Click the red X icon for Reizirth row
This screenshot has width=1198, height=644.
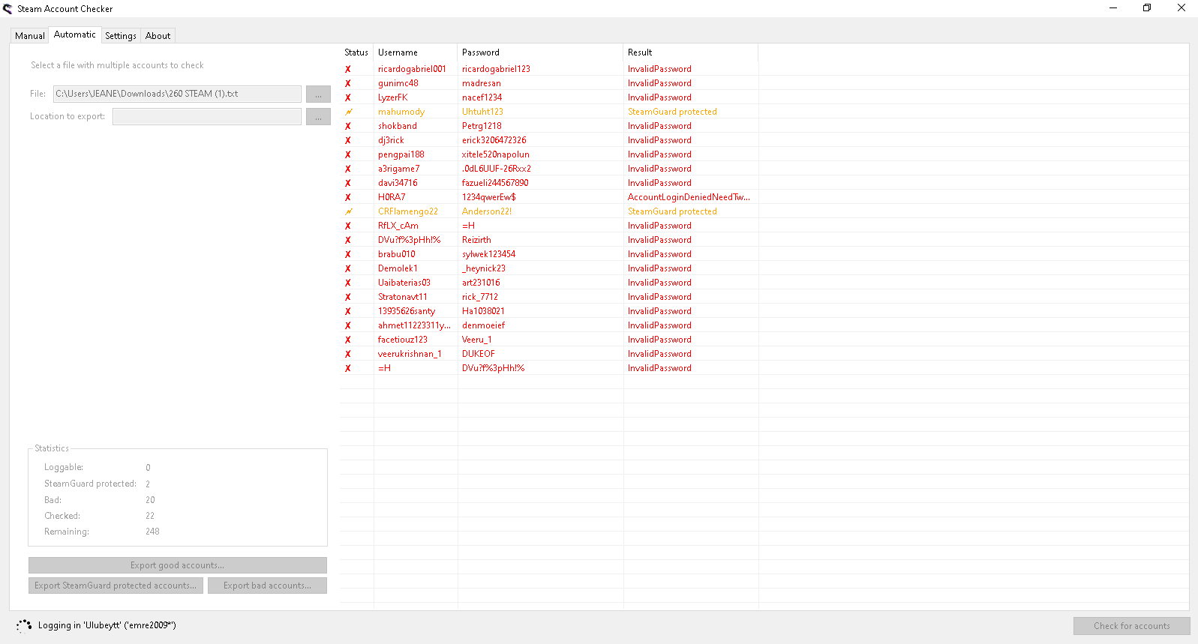point(348,240)
